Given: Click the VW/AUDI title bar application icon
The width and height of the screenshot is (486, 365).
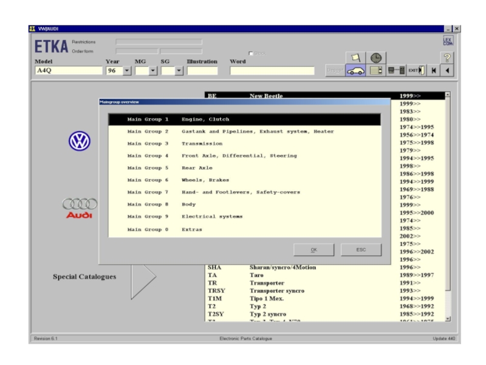Looking at the screenshot, I should pyautogui.click(x=32, y=29).
